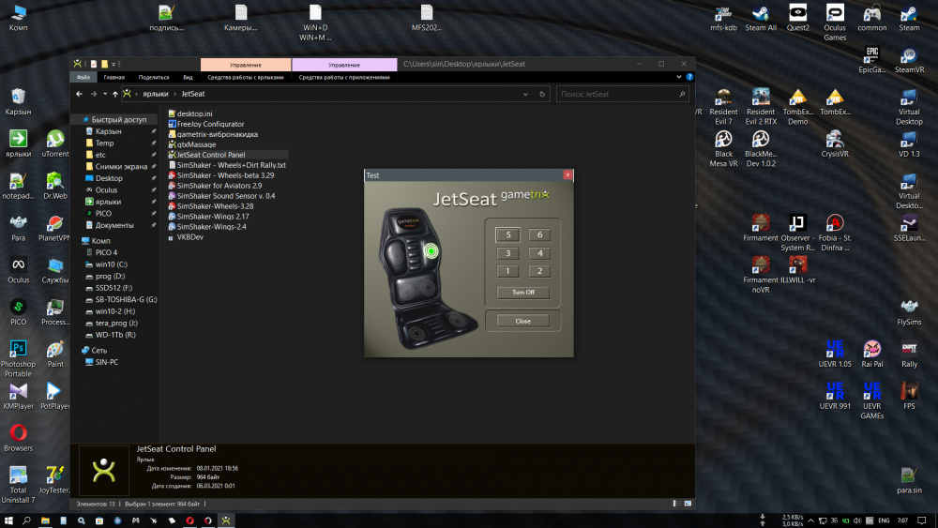938x528 pixels.
Task: Open the Файл menu in Explorer
Action: tap(83, 78)
